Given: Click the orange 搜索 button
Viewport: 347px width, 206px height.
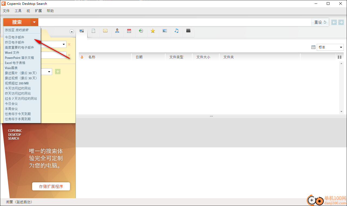Looking at the screenshot, I should (17, 22).
